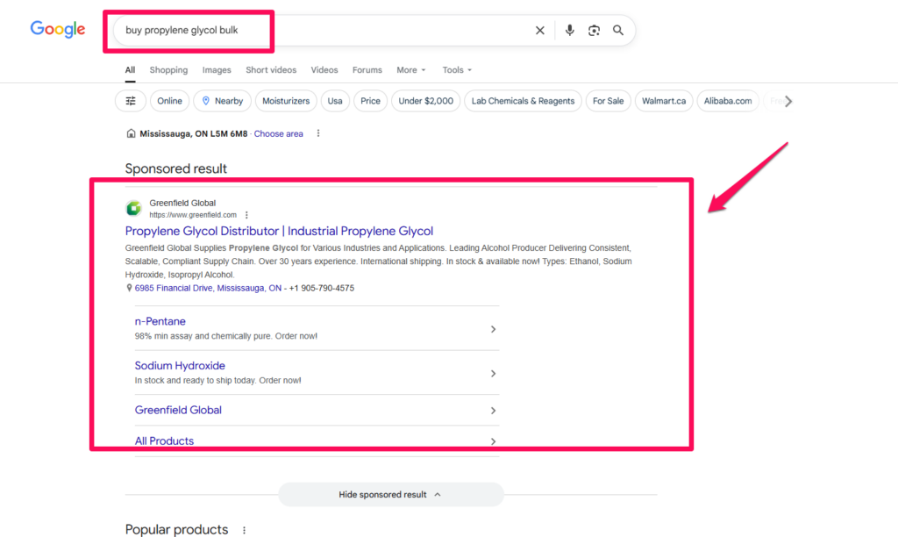Open the Videos tab
The height and width of the screenshot is (537, 898).
point(324,70)
